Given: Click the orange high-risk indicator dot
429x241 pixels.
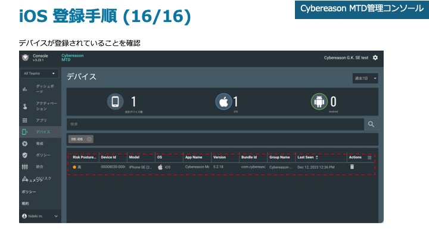Looking at the screenshot, I should pos(74,167).
